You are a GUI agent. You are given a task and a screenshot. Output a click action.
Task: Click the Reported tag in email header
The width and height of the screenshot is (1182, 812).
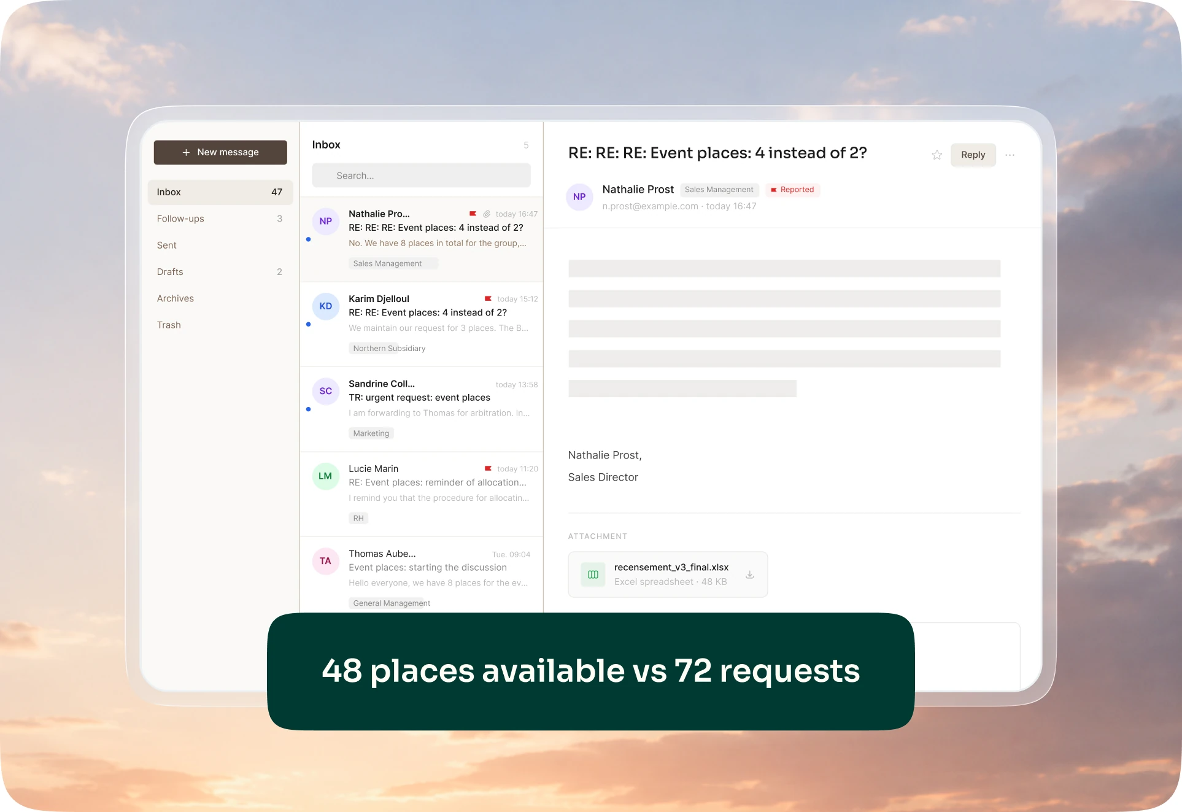click(x=792, y=190)
